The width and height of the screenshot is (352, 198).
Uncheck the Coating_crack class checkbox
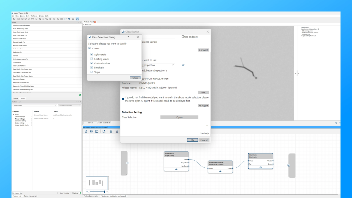pyautogui.click(x=92, y=59)
